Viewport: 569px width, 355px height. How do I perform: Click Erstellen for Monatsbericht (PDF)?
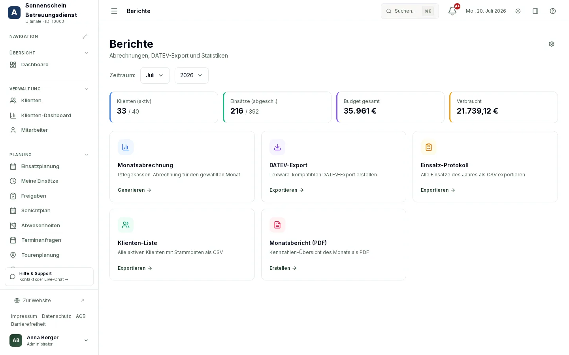(x=283, y=268)
